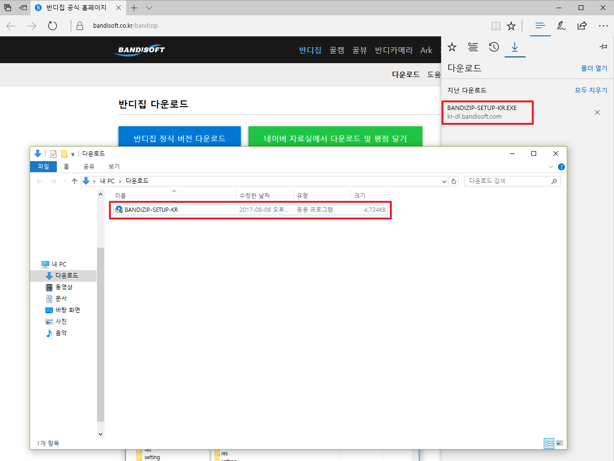Refresh the Bandisoft page in Edge

click(53, 26)
